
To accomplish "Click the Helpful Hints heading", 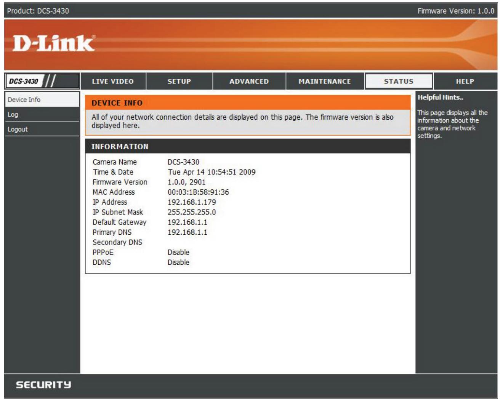I will (x=441, y=97).
